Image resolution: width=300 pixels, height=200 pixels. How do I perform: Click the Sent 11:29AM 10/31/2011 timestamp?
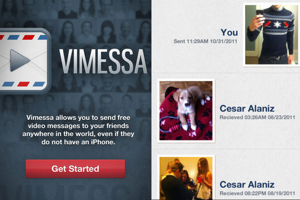205,41
